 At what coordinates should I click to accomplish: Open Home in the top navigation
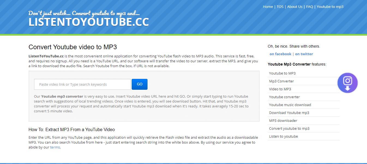click(268, 7)
